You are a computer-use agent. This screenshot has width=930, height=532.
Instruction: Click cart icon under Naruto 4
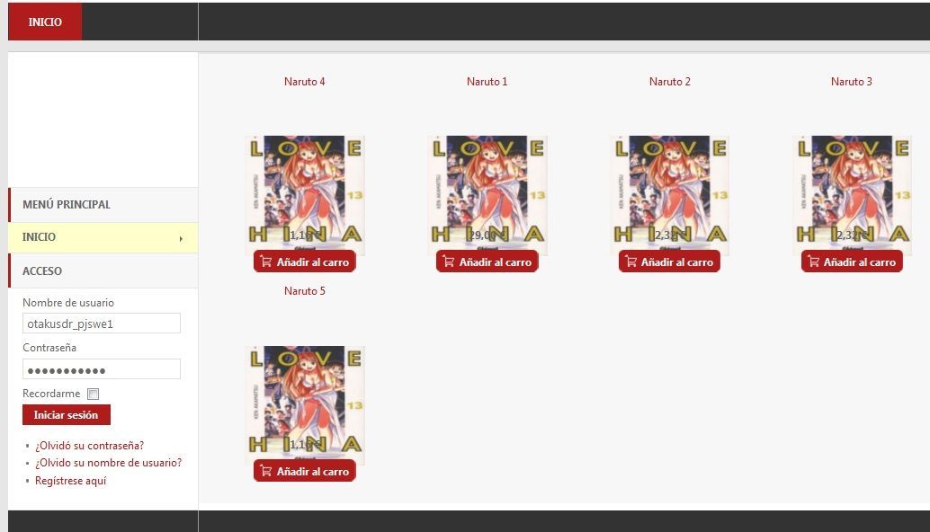[x=265, y=262]
